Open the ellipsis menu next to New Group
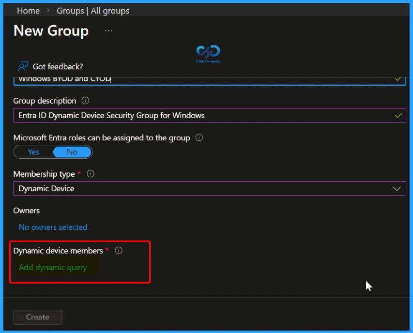The width and height of the screenshot is (413, 333). 108,30
